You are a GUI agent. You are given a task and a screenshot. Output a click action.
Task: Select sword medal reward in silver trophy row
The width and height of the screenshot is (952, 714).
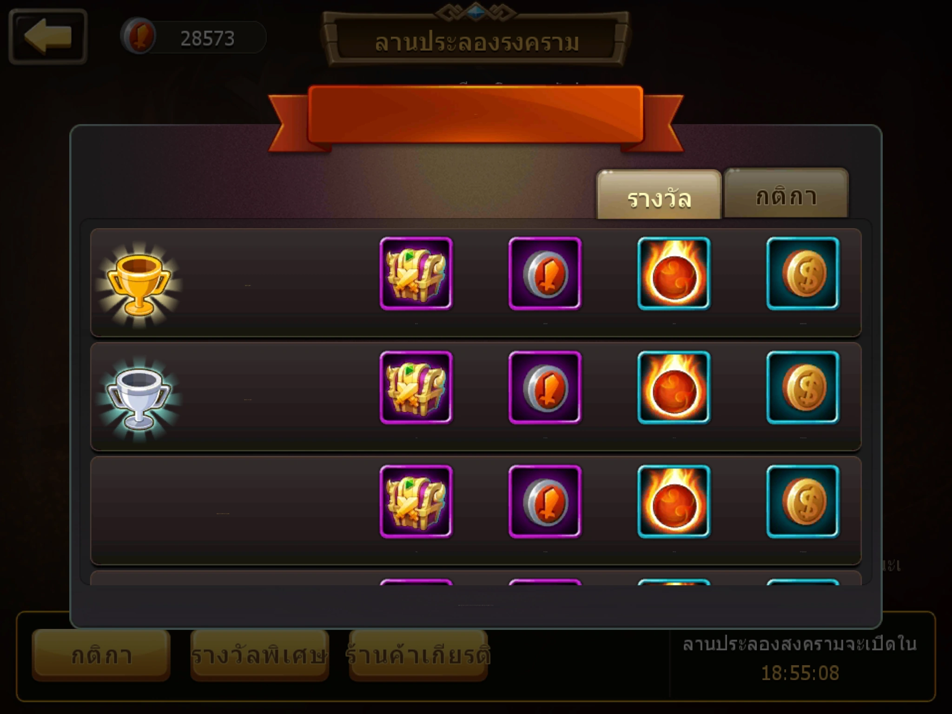[x=545, y=387]
